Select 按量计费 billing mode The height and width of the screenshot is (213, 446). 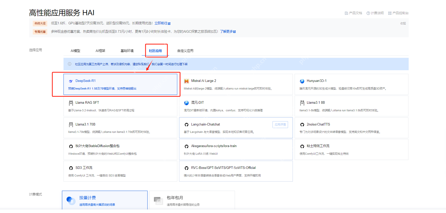(105, 201)
